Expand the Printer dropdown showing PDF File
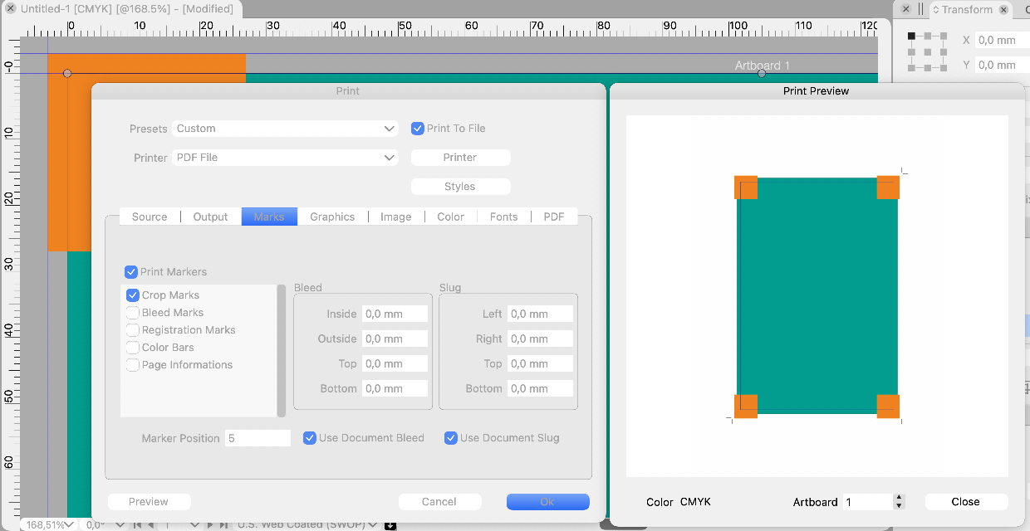The height and width of the screenshot is (531, 1030). (285, 158)
